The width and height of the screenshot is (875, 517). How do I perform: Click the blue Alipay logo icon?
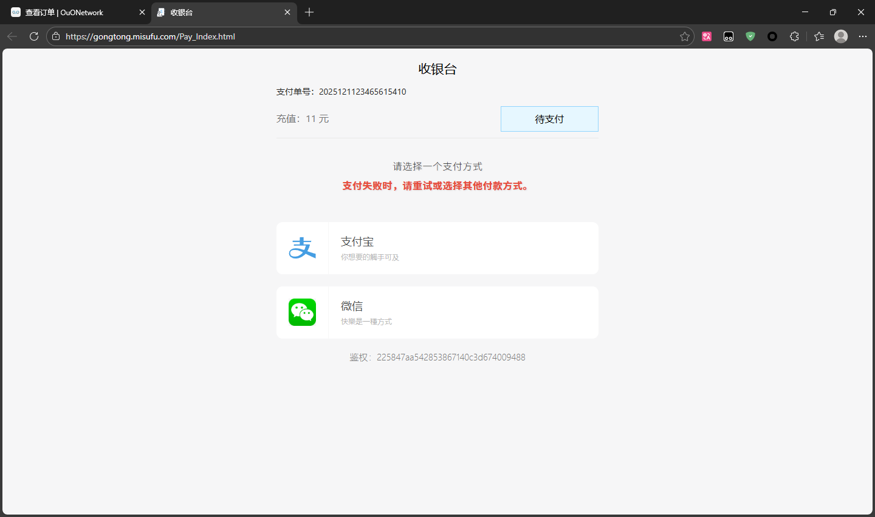(302, 248)
